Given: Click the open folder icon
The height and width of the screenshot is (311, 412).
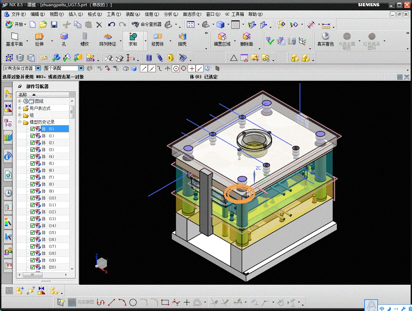Looking at the screenshot, I should (43, 25).
